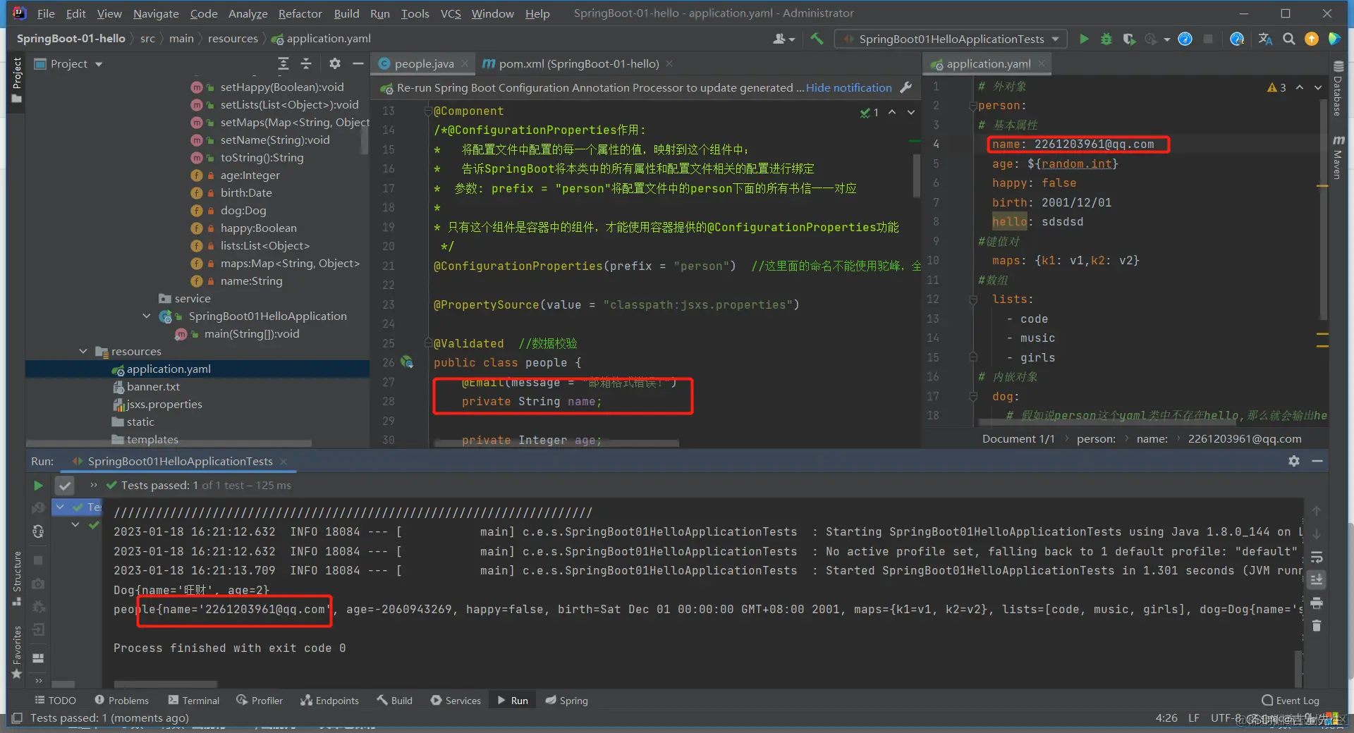Select jsxs.properties in project tree
The width and height of the screenshot is (1354, 733).
(164, 404)
